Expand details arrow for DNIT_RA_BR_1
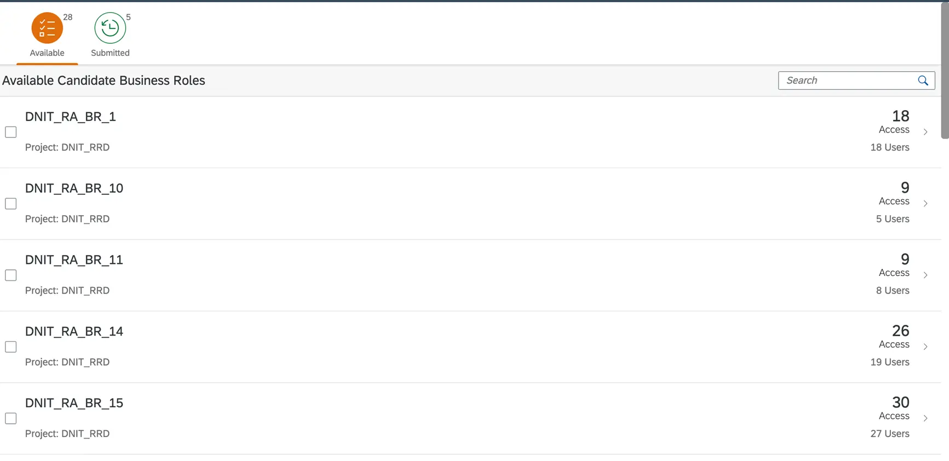This screenshot has height=461, width=949. point(925,132)
